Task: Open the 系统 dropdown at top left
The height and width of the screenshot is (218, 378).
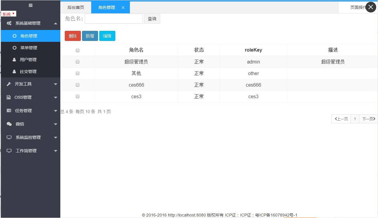Action: (9, 14)
